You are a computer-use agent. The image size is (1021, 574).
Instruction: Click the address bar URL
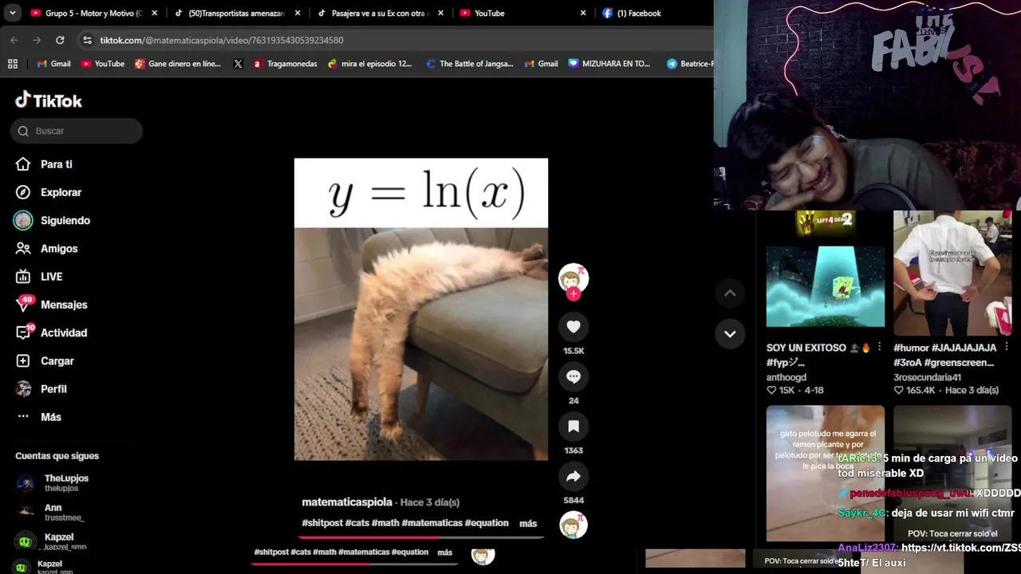click(x=222, y=40)
